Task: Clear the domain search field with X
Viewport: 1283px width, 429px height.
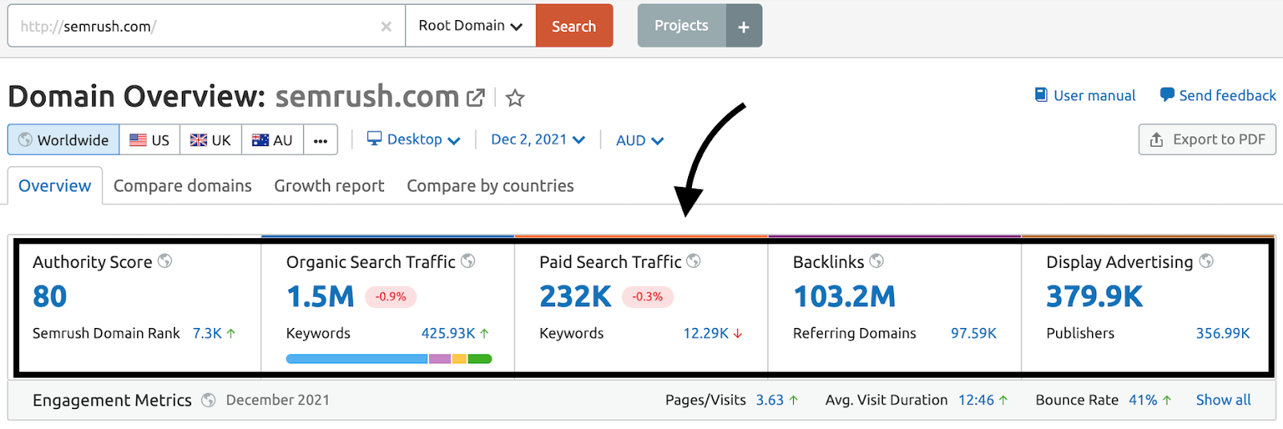Action: [x=386, y=26]
